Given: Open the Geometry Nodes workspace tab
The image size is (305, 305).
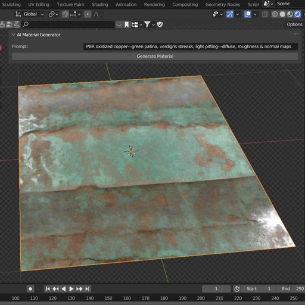Looking at the screenshot, I should 223,4.
